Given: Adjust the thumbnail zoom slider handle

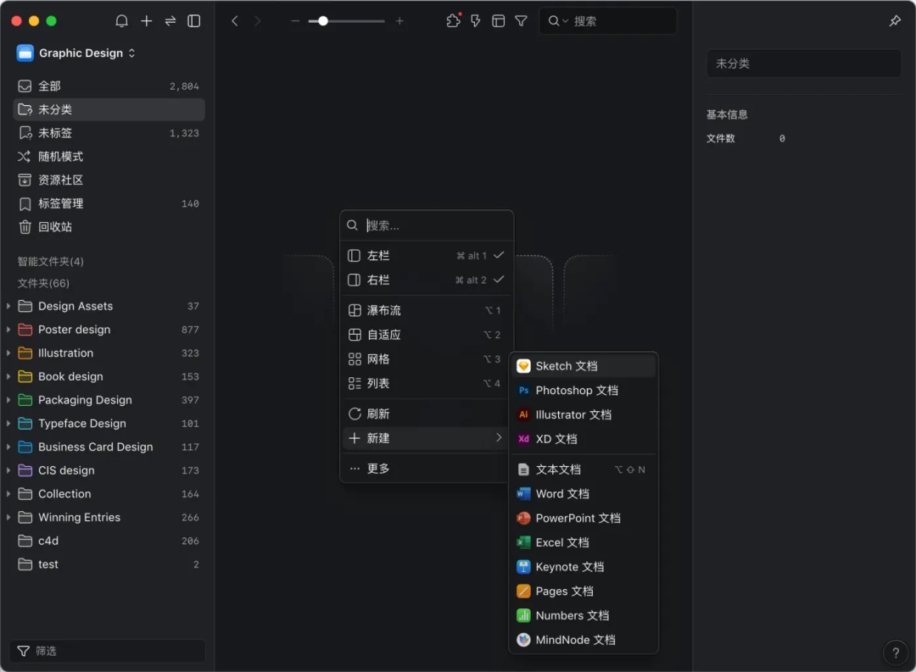Looking at the screenshot, I should click(x=322, y=21).
